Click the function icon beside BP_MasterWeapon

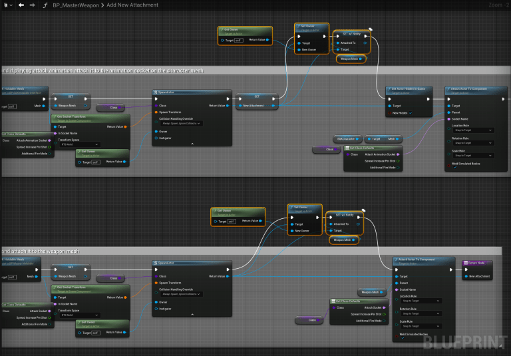click(45, 5)
